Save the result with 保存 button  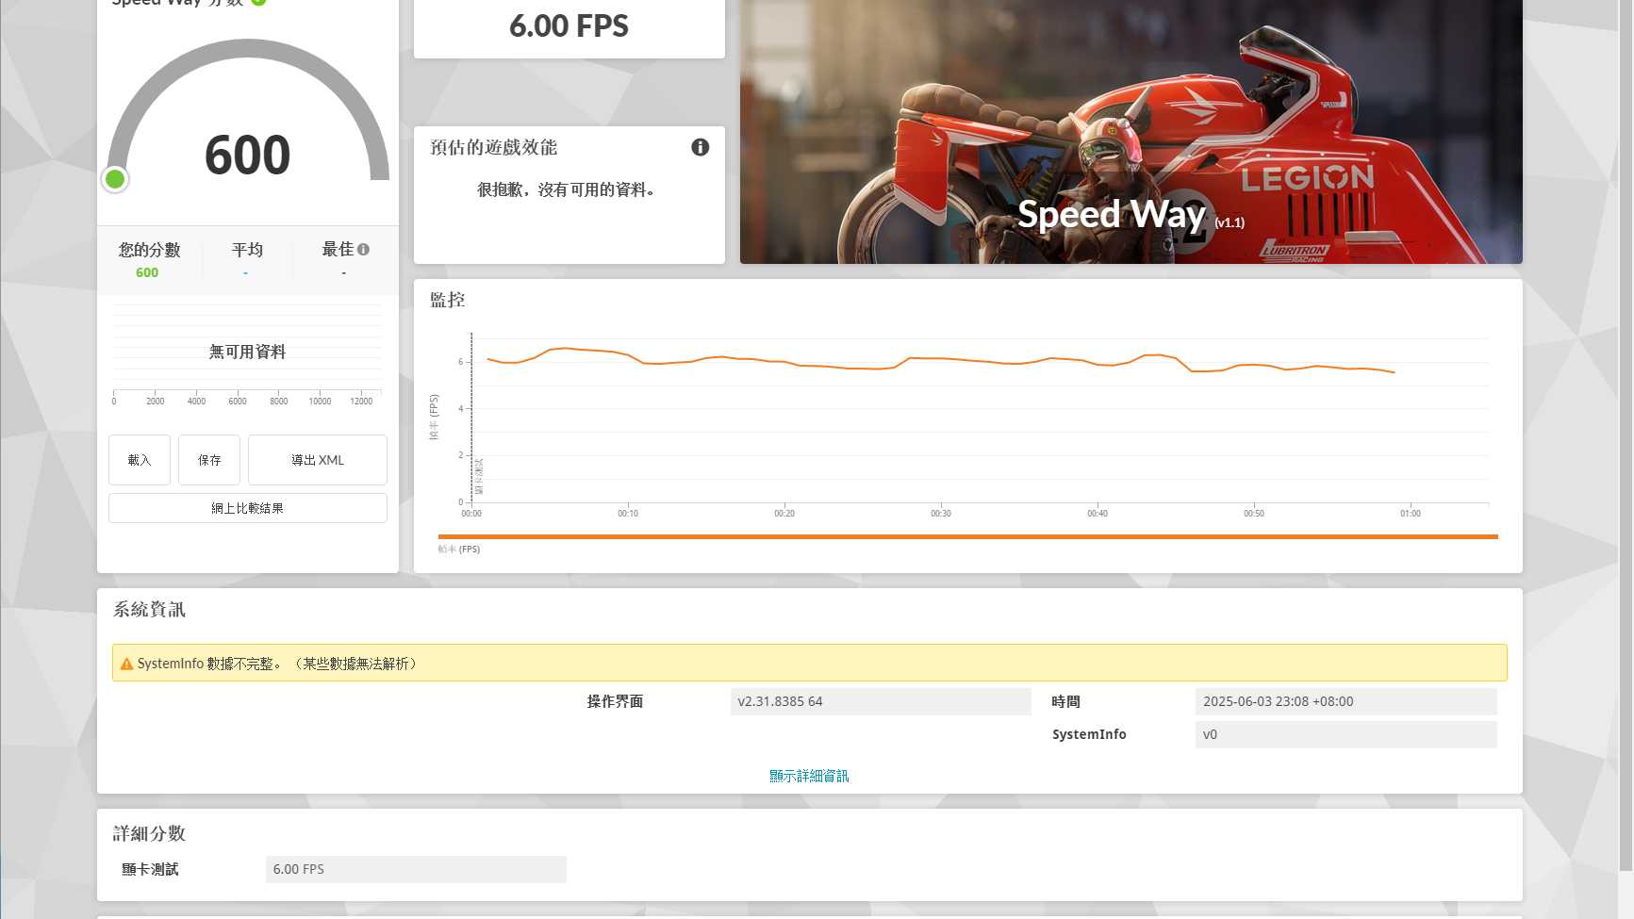tap(209, 460)
